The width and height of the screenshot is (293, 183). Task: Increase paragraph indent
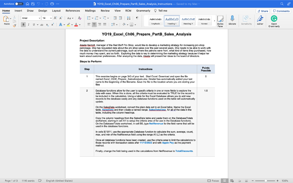coord(120,18)
